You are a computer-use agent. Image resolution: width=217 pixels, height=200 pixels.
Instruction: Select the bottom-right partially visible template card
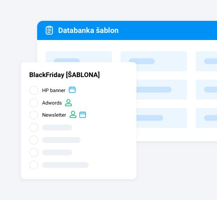[206, 118]
